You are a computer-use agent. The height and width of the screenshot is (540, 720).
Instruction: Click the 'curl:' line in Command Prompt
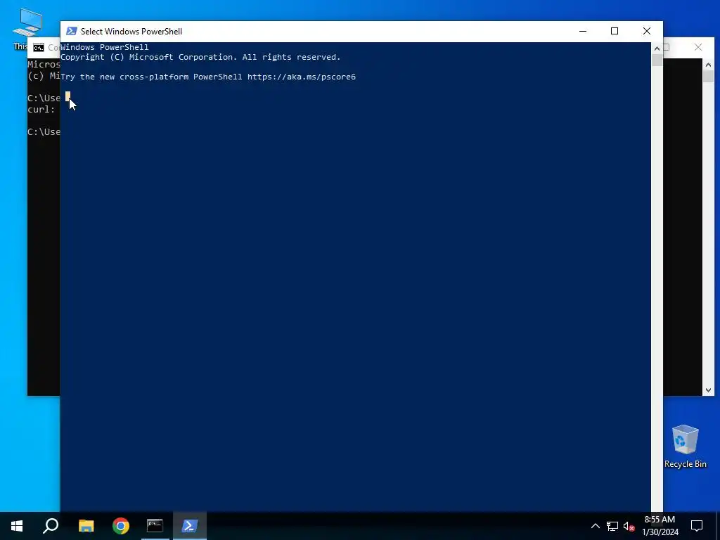[x=41, y=109]
